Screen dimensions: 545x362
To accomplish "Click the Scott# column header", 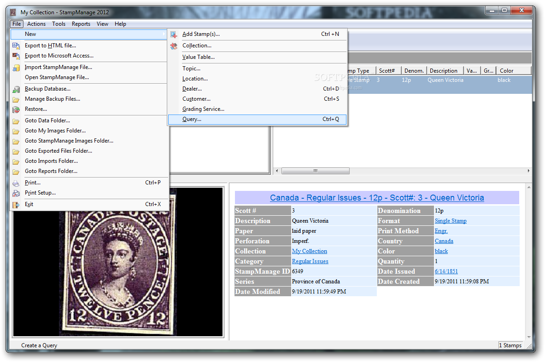I will 388,70.
